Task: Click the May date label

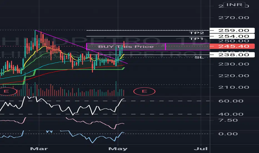Action: tap(118, 149)
